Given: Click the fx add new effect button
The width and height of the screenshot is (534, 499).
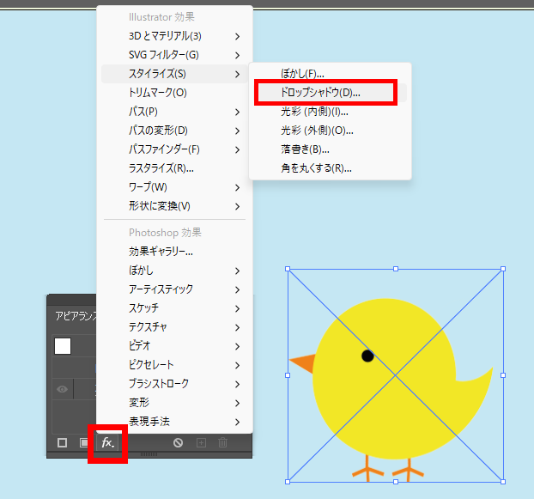Looking at the screenshot, I should (107, 443).
